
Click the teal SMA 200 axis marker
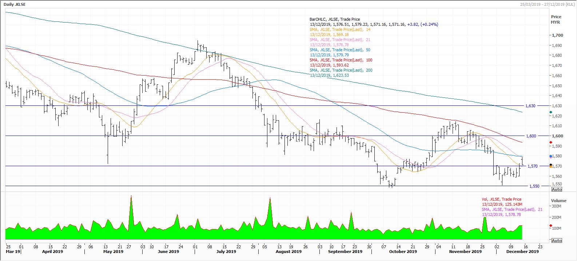[550, 112]
